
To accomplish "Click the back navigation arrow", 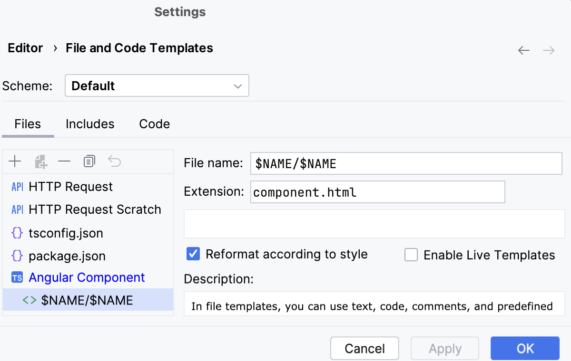I will point(523,50).
